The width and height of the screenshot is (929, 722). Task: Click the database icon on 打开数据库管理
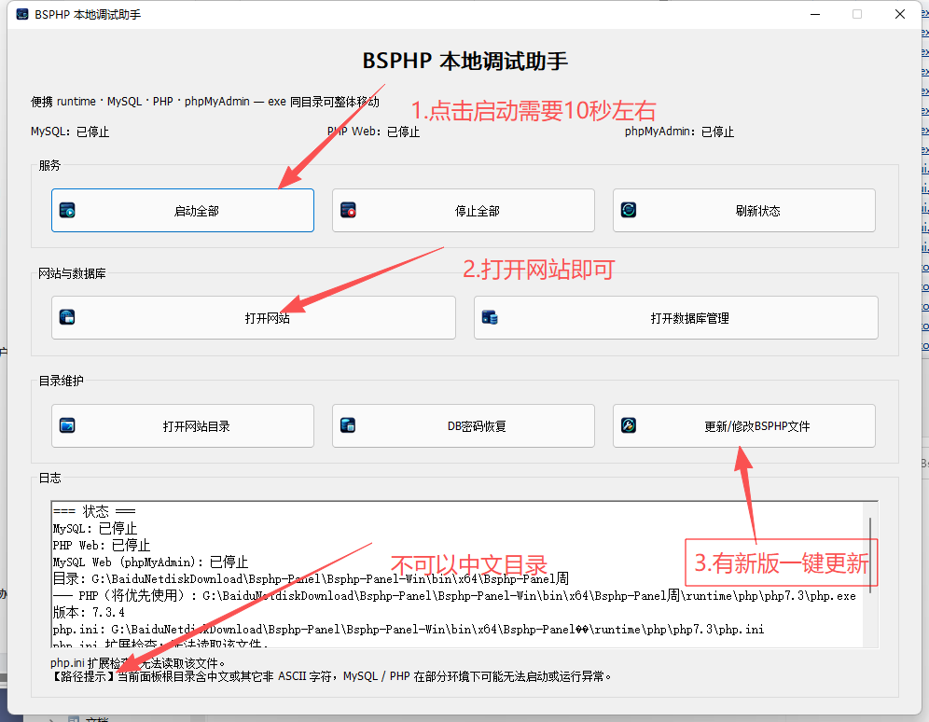pyautogui.click(x=490, y=317)
